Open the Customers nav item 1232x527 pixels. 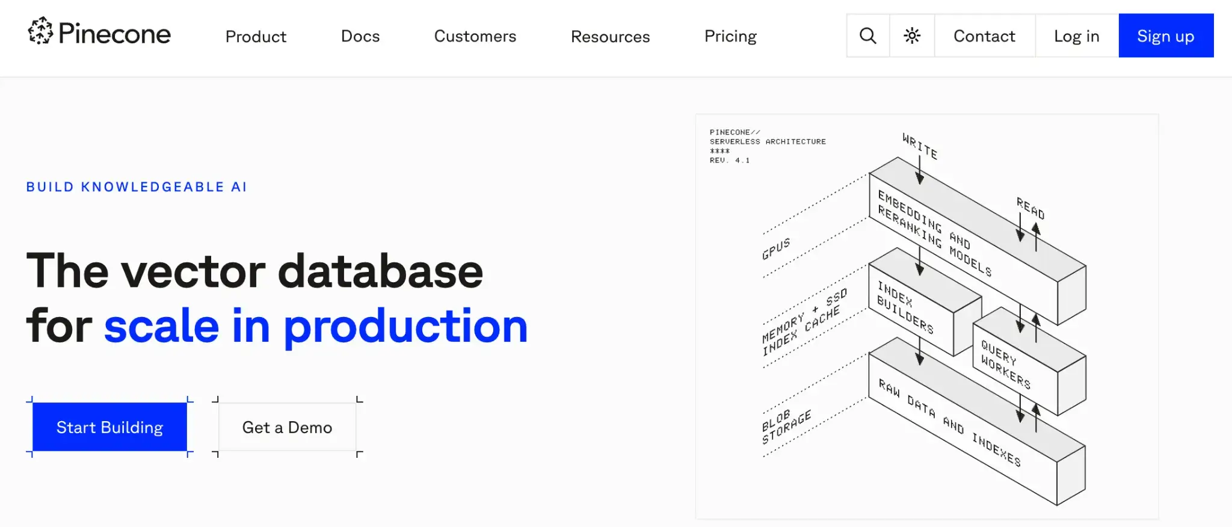[475, 37]
